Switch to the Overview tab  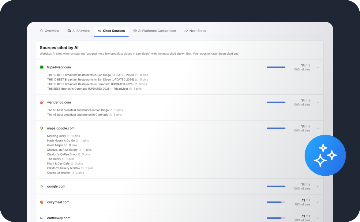(x=49, y=31)
